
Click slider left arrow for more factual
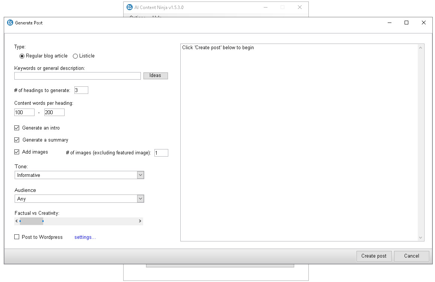(x=17, y=221)
